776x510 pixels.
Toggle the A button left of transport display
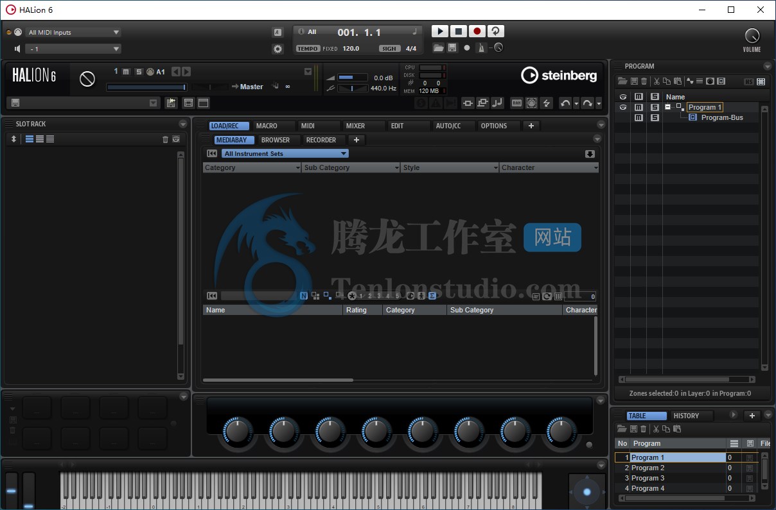[278, 32]
